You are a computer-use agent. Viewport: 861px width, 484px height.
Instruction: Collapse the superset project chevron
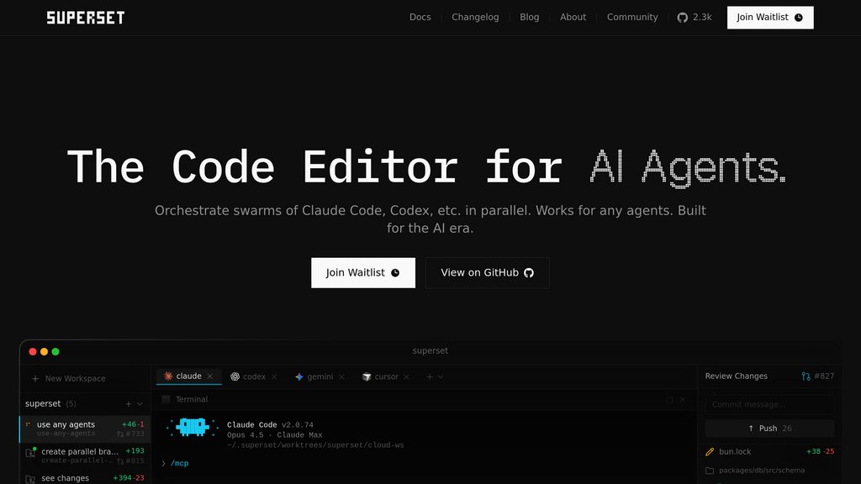click(x=140, y=404)
